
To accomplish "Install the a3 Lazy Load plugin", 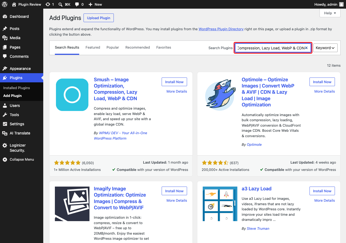I will [322, 191].
